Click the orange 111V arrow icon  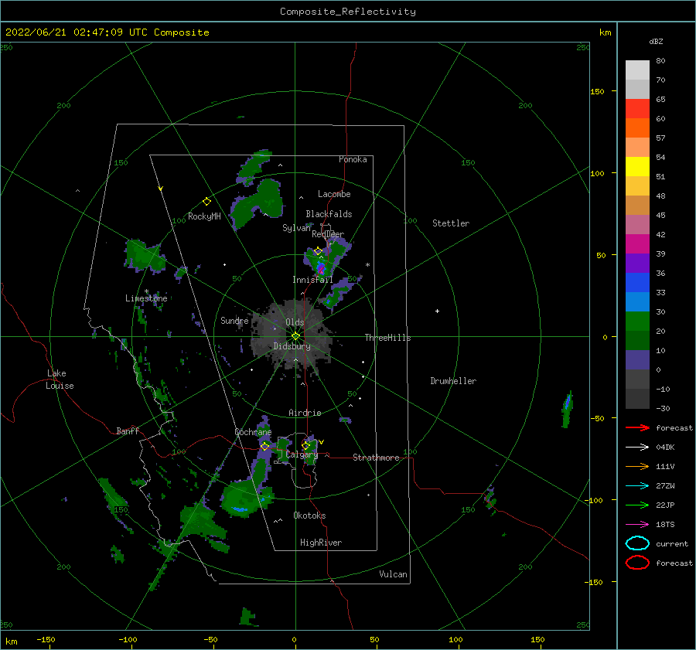coord(637,466)
